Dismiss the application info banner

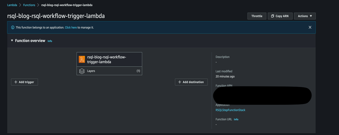coord(310,27)
